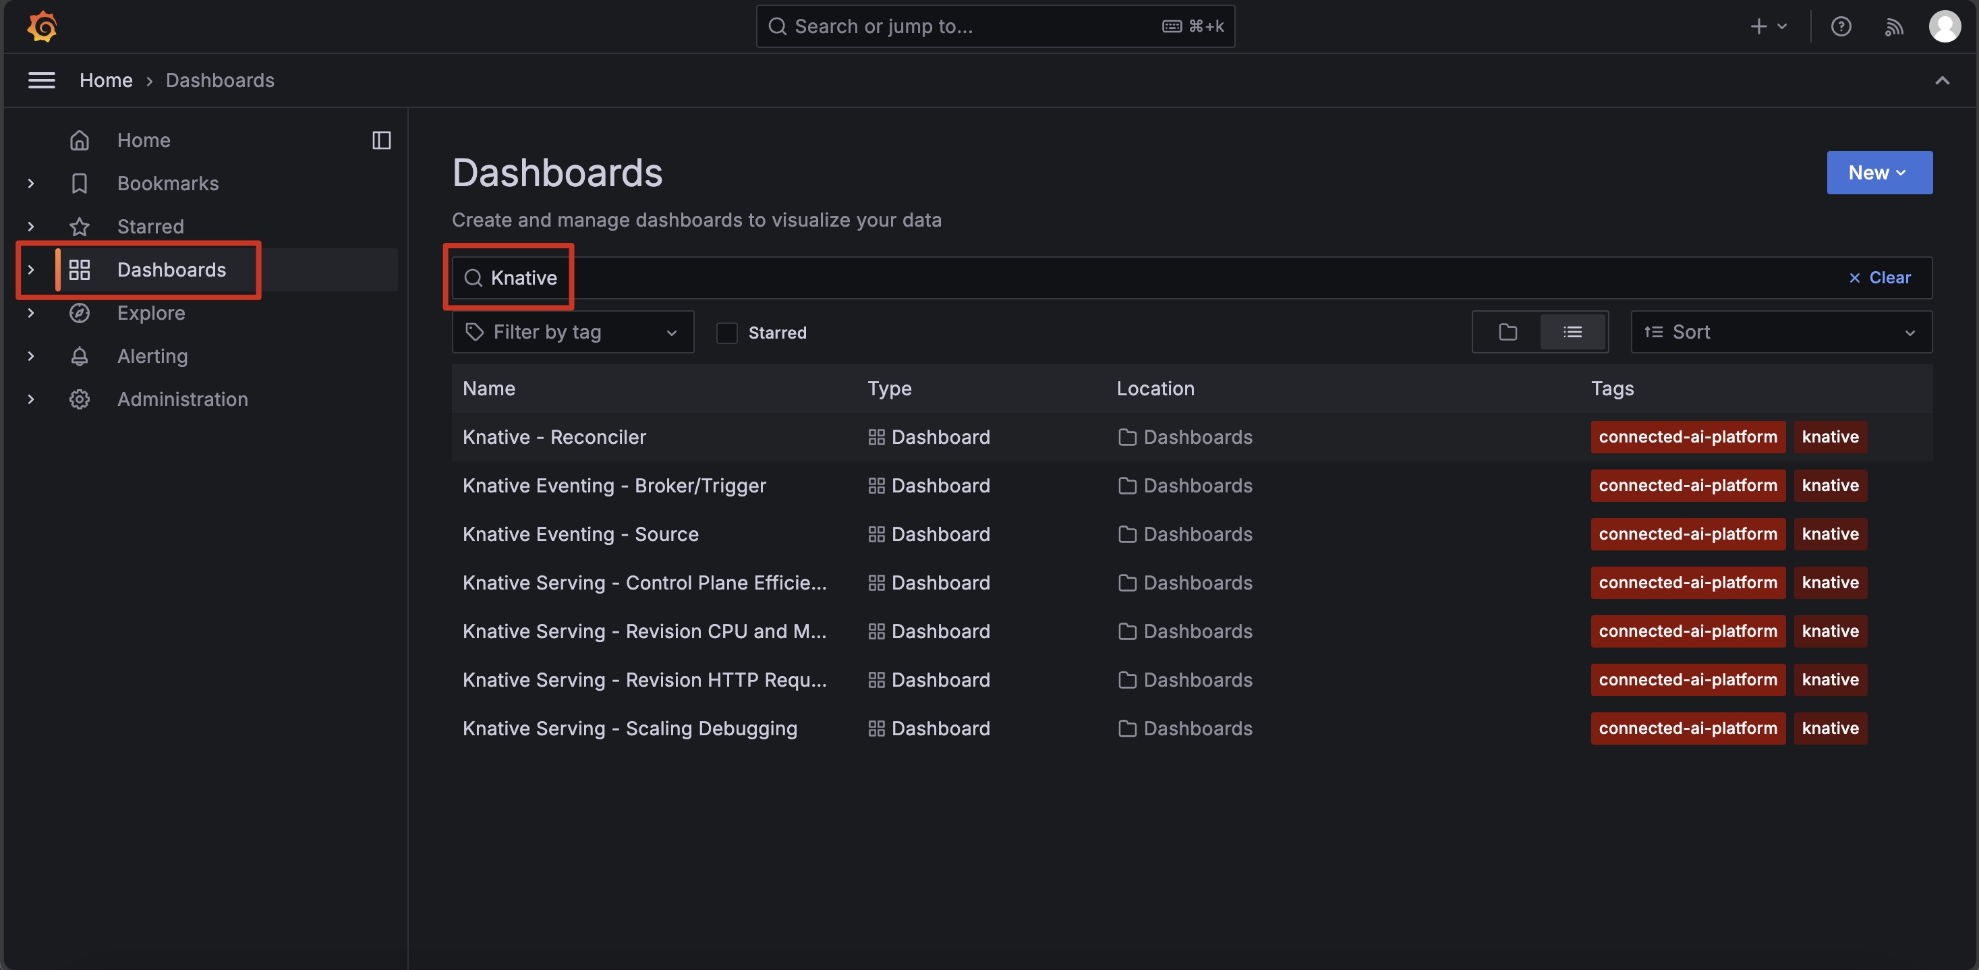Click the Name column header
The width and height of the screenshot is (1979, 970).
(488, 389)
